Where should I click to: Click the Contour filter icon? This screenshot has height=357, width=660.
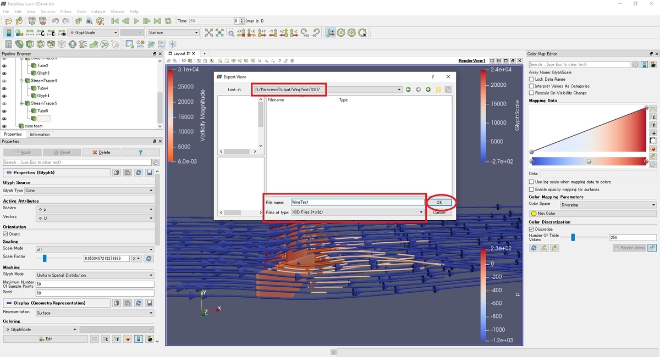19,44
